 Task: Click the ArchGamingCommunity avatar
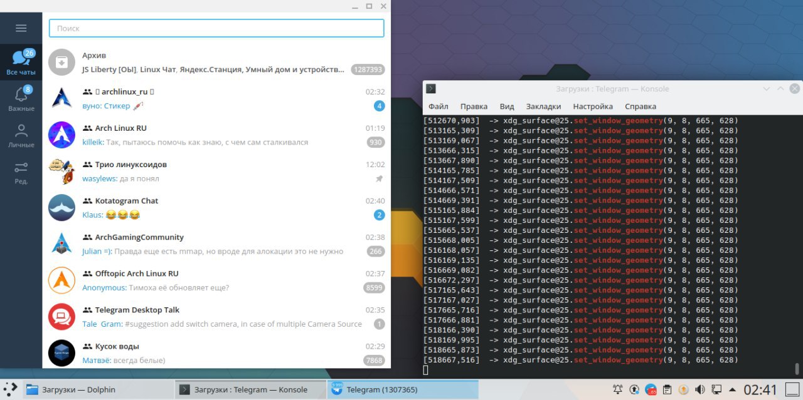tap(61, 244)
